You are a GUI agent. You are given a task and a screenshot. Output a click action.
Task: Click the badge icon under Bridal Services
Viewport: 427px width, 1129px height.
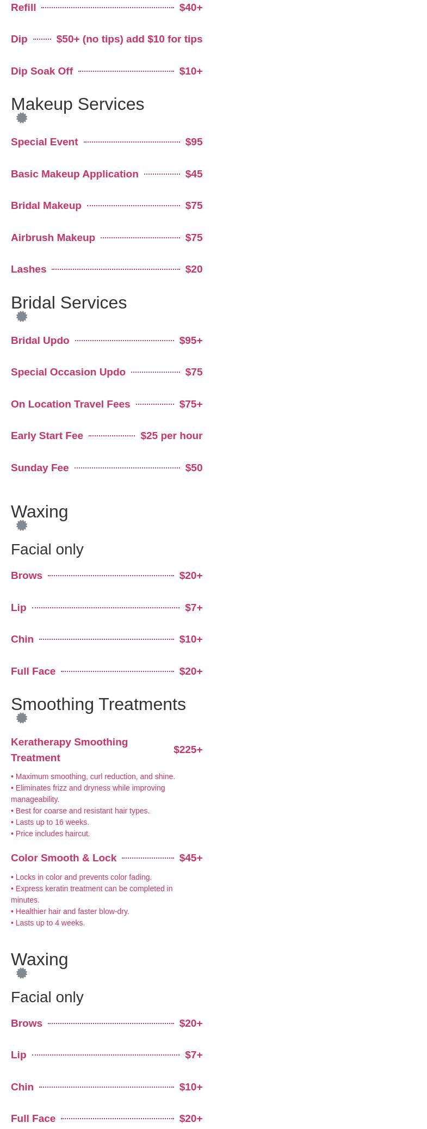(x=22, y=317)
